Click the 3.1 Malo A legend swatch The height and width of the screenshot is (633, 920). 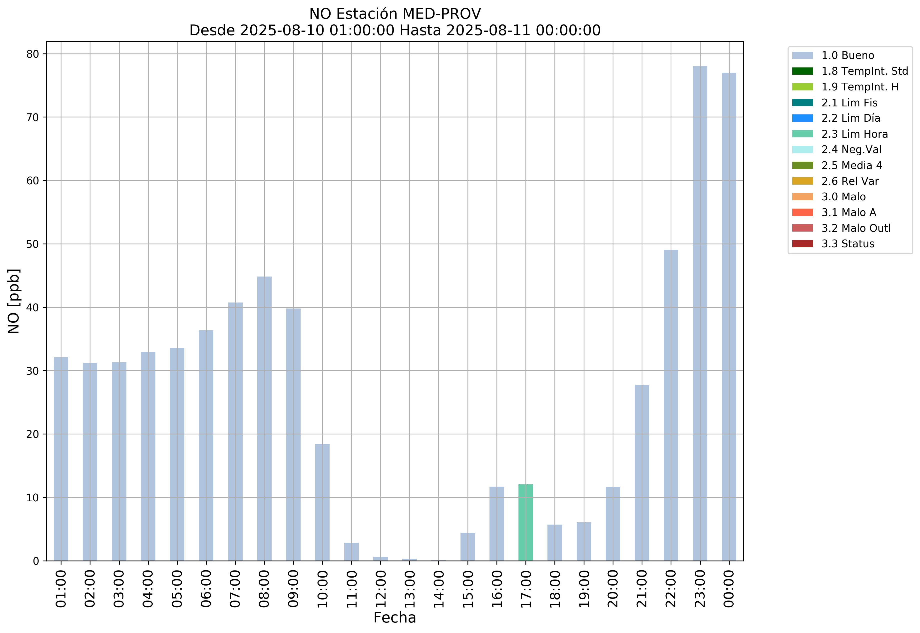pyautogui.click(x=802, y=213)
